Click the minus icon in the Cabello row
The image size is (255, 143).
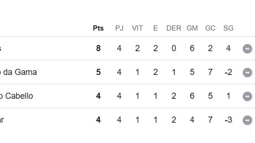coord(247,96)
